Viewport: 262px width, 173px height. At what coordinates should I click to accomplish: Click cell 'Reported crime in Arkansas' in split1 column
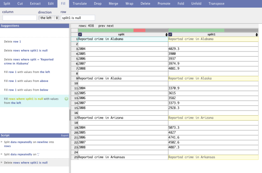click(213, 157)
